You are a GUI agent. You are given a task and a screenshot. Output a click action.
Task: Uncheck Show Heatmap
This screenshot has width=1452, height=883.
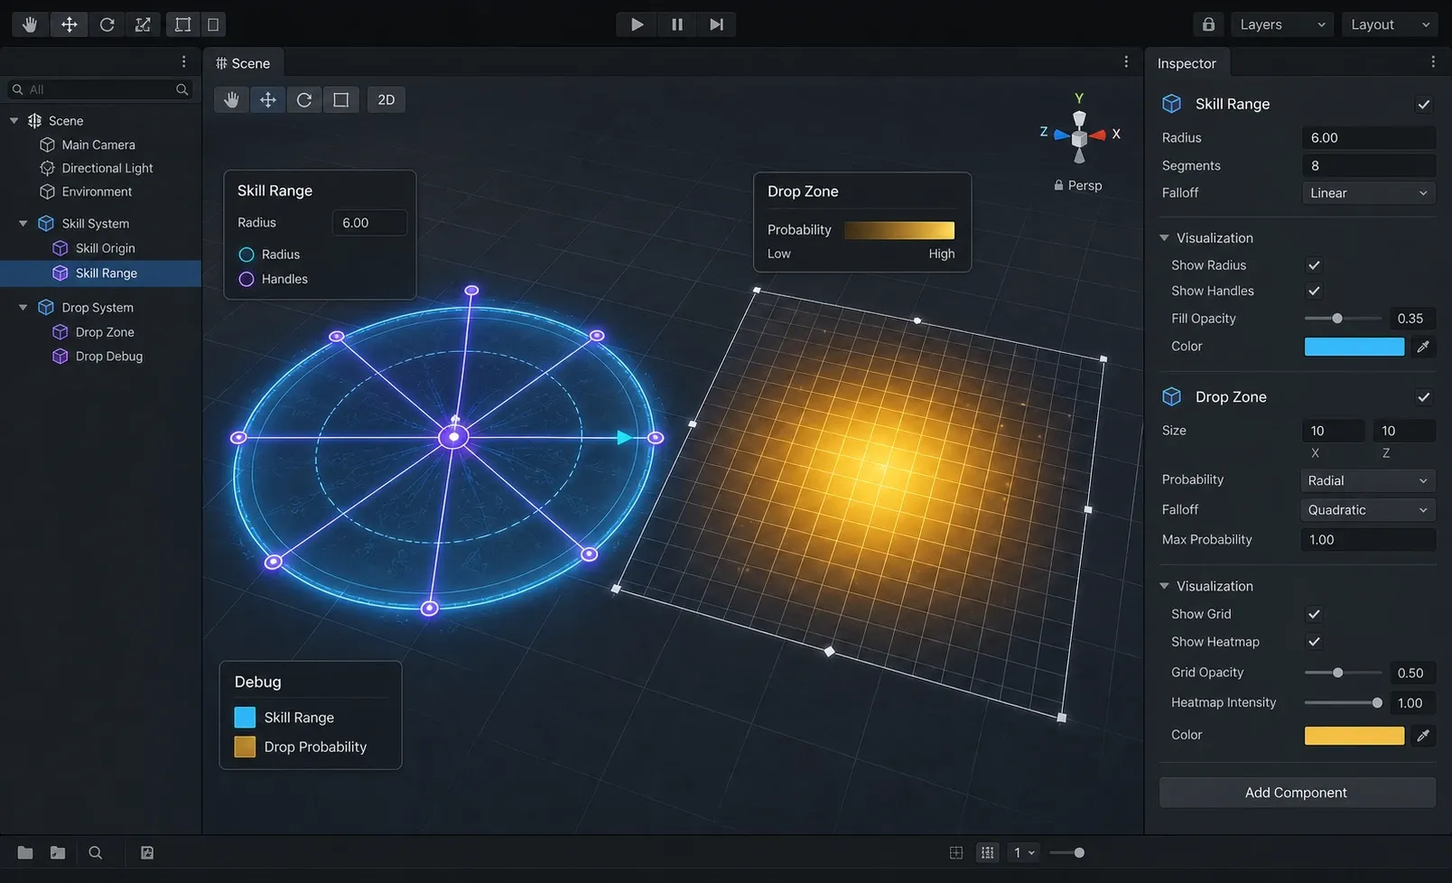tap(1314, 642)
